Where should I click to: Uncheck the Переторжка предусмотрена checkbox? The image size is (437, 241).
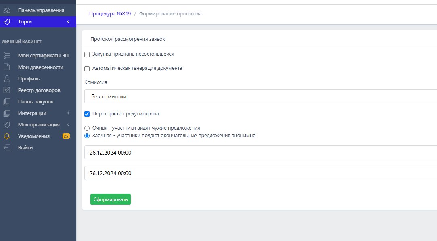[87, 114]
